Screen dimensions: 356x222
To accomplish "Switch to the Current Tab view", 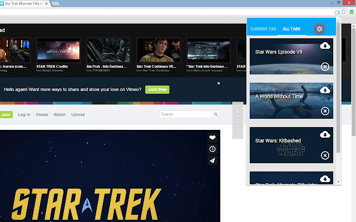I will (263, 29).
